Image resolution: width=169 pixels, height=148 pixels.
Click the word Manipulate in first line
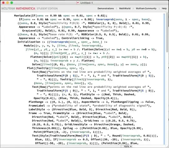(x=22, y=16)
